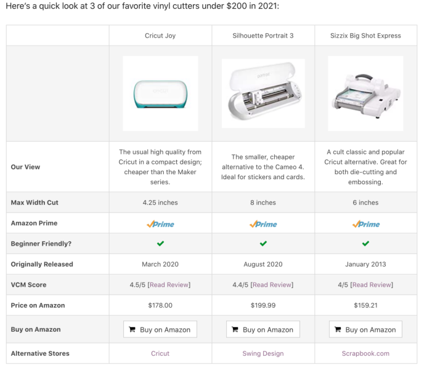Visit the Cricut alternative store link
The height and width of the screenshot is (370, 427).
point(160,353)
